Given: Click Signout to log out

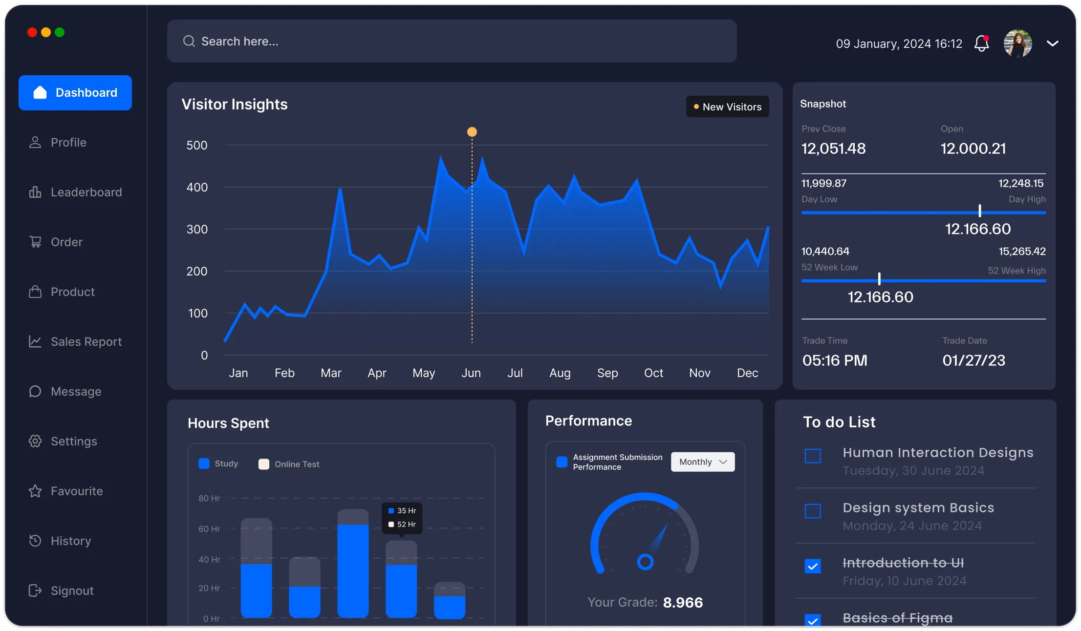Looking at the screenshot, I should [71, 590].
